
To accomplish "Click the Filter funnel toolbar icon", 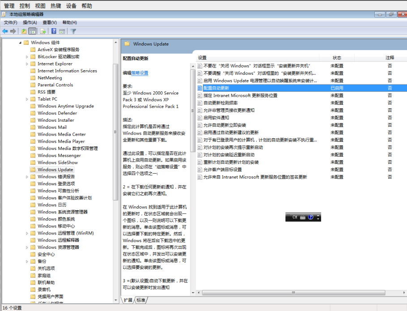I will point(73,31).
